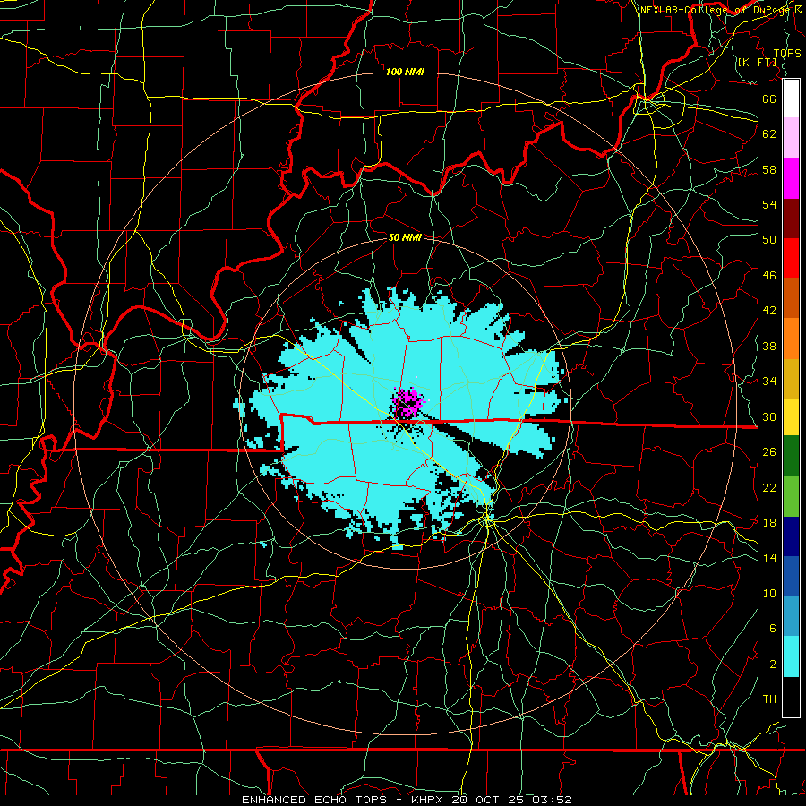
Task: Select the black TH swatch at legend bottom
Action: pos(791,697)
